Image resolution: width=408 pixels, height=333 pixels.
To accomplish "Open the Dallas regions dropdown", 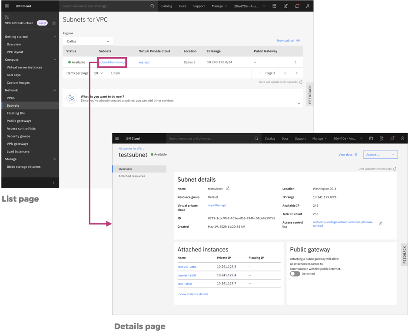I will [x=88, y=41].
